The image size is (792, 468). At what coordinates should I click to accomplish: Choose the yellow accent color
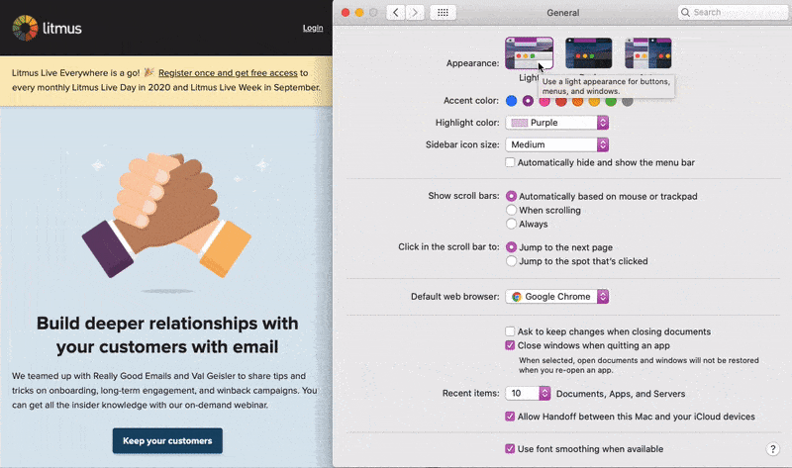click(x=594, y=102)
